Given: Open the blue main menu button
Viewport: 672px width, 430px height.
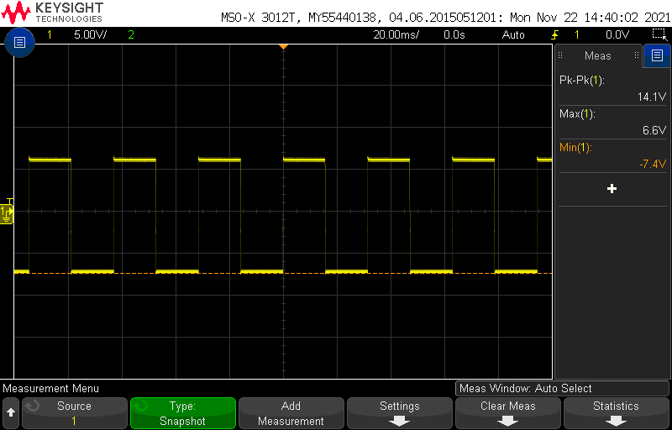Looking at the screenshot, I should click(x=20, y=42).
